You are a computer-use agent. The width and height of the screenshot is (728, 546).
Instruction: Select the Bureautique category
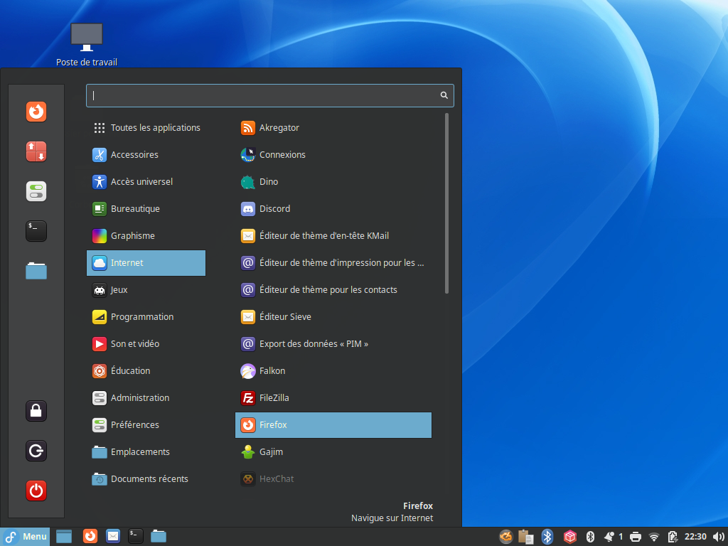(x=146, y=209)
